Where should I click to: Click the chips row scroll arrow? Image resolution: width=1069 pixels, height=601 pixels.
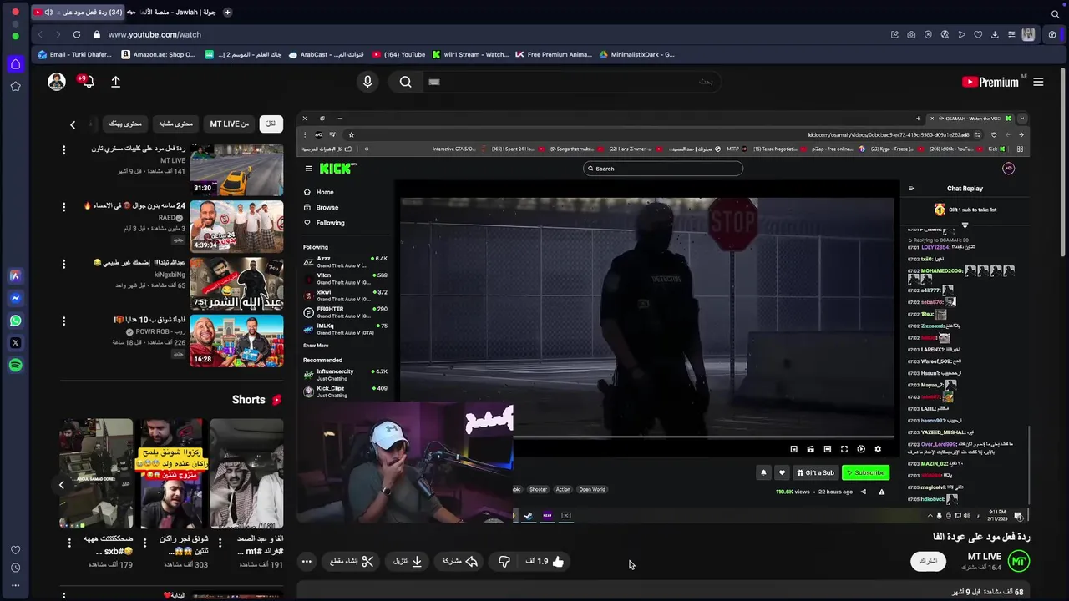pyautogui.click(x=73, y=124)
